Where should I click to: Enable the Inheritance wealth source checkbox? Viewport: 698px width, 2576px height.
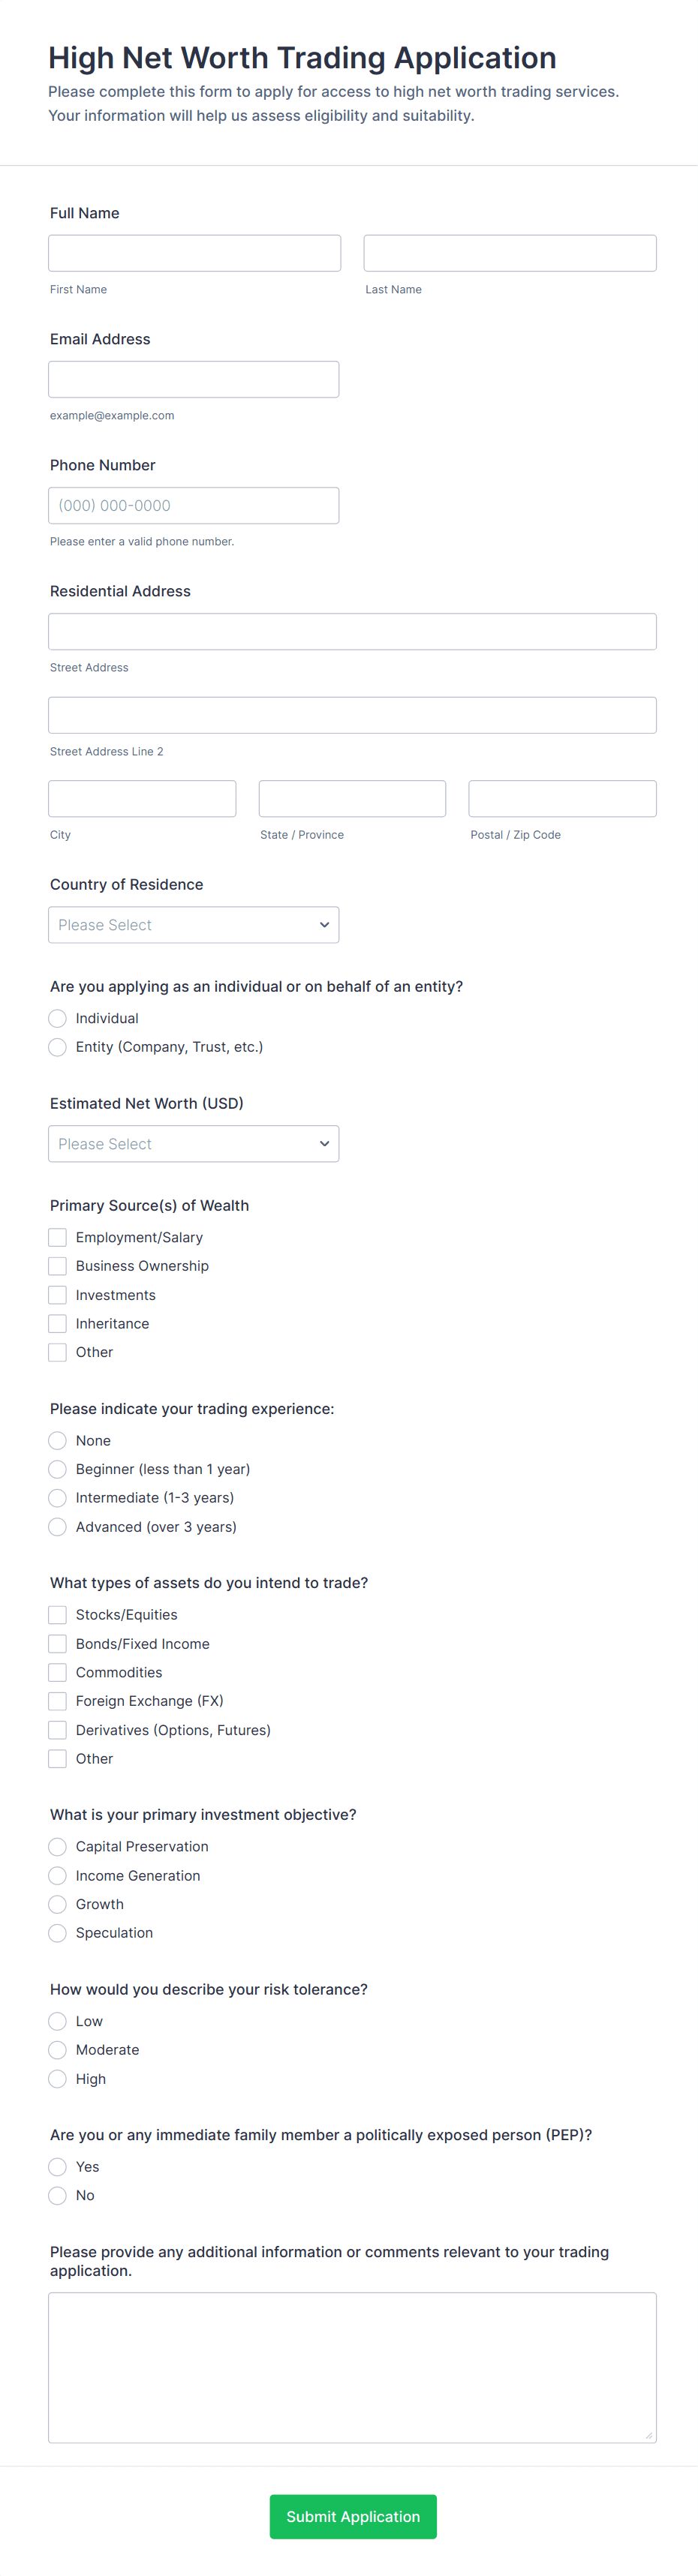pos(58,1324)
